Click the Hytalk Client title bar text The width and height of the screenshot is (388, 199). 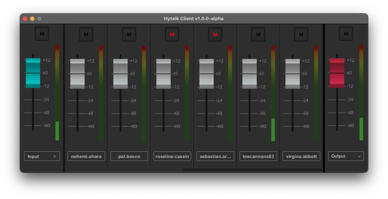click(x=194, y=19)
